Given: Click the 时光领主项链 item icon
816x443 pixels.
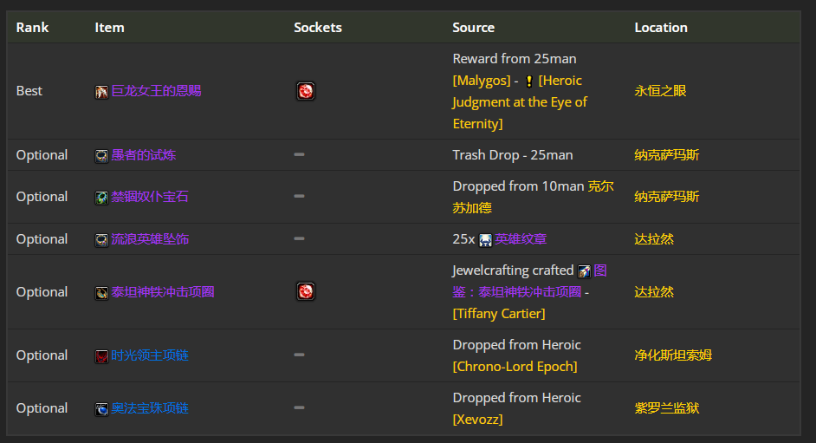Looking at the screenshot, I should (101, 356).
